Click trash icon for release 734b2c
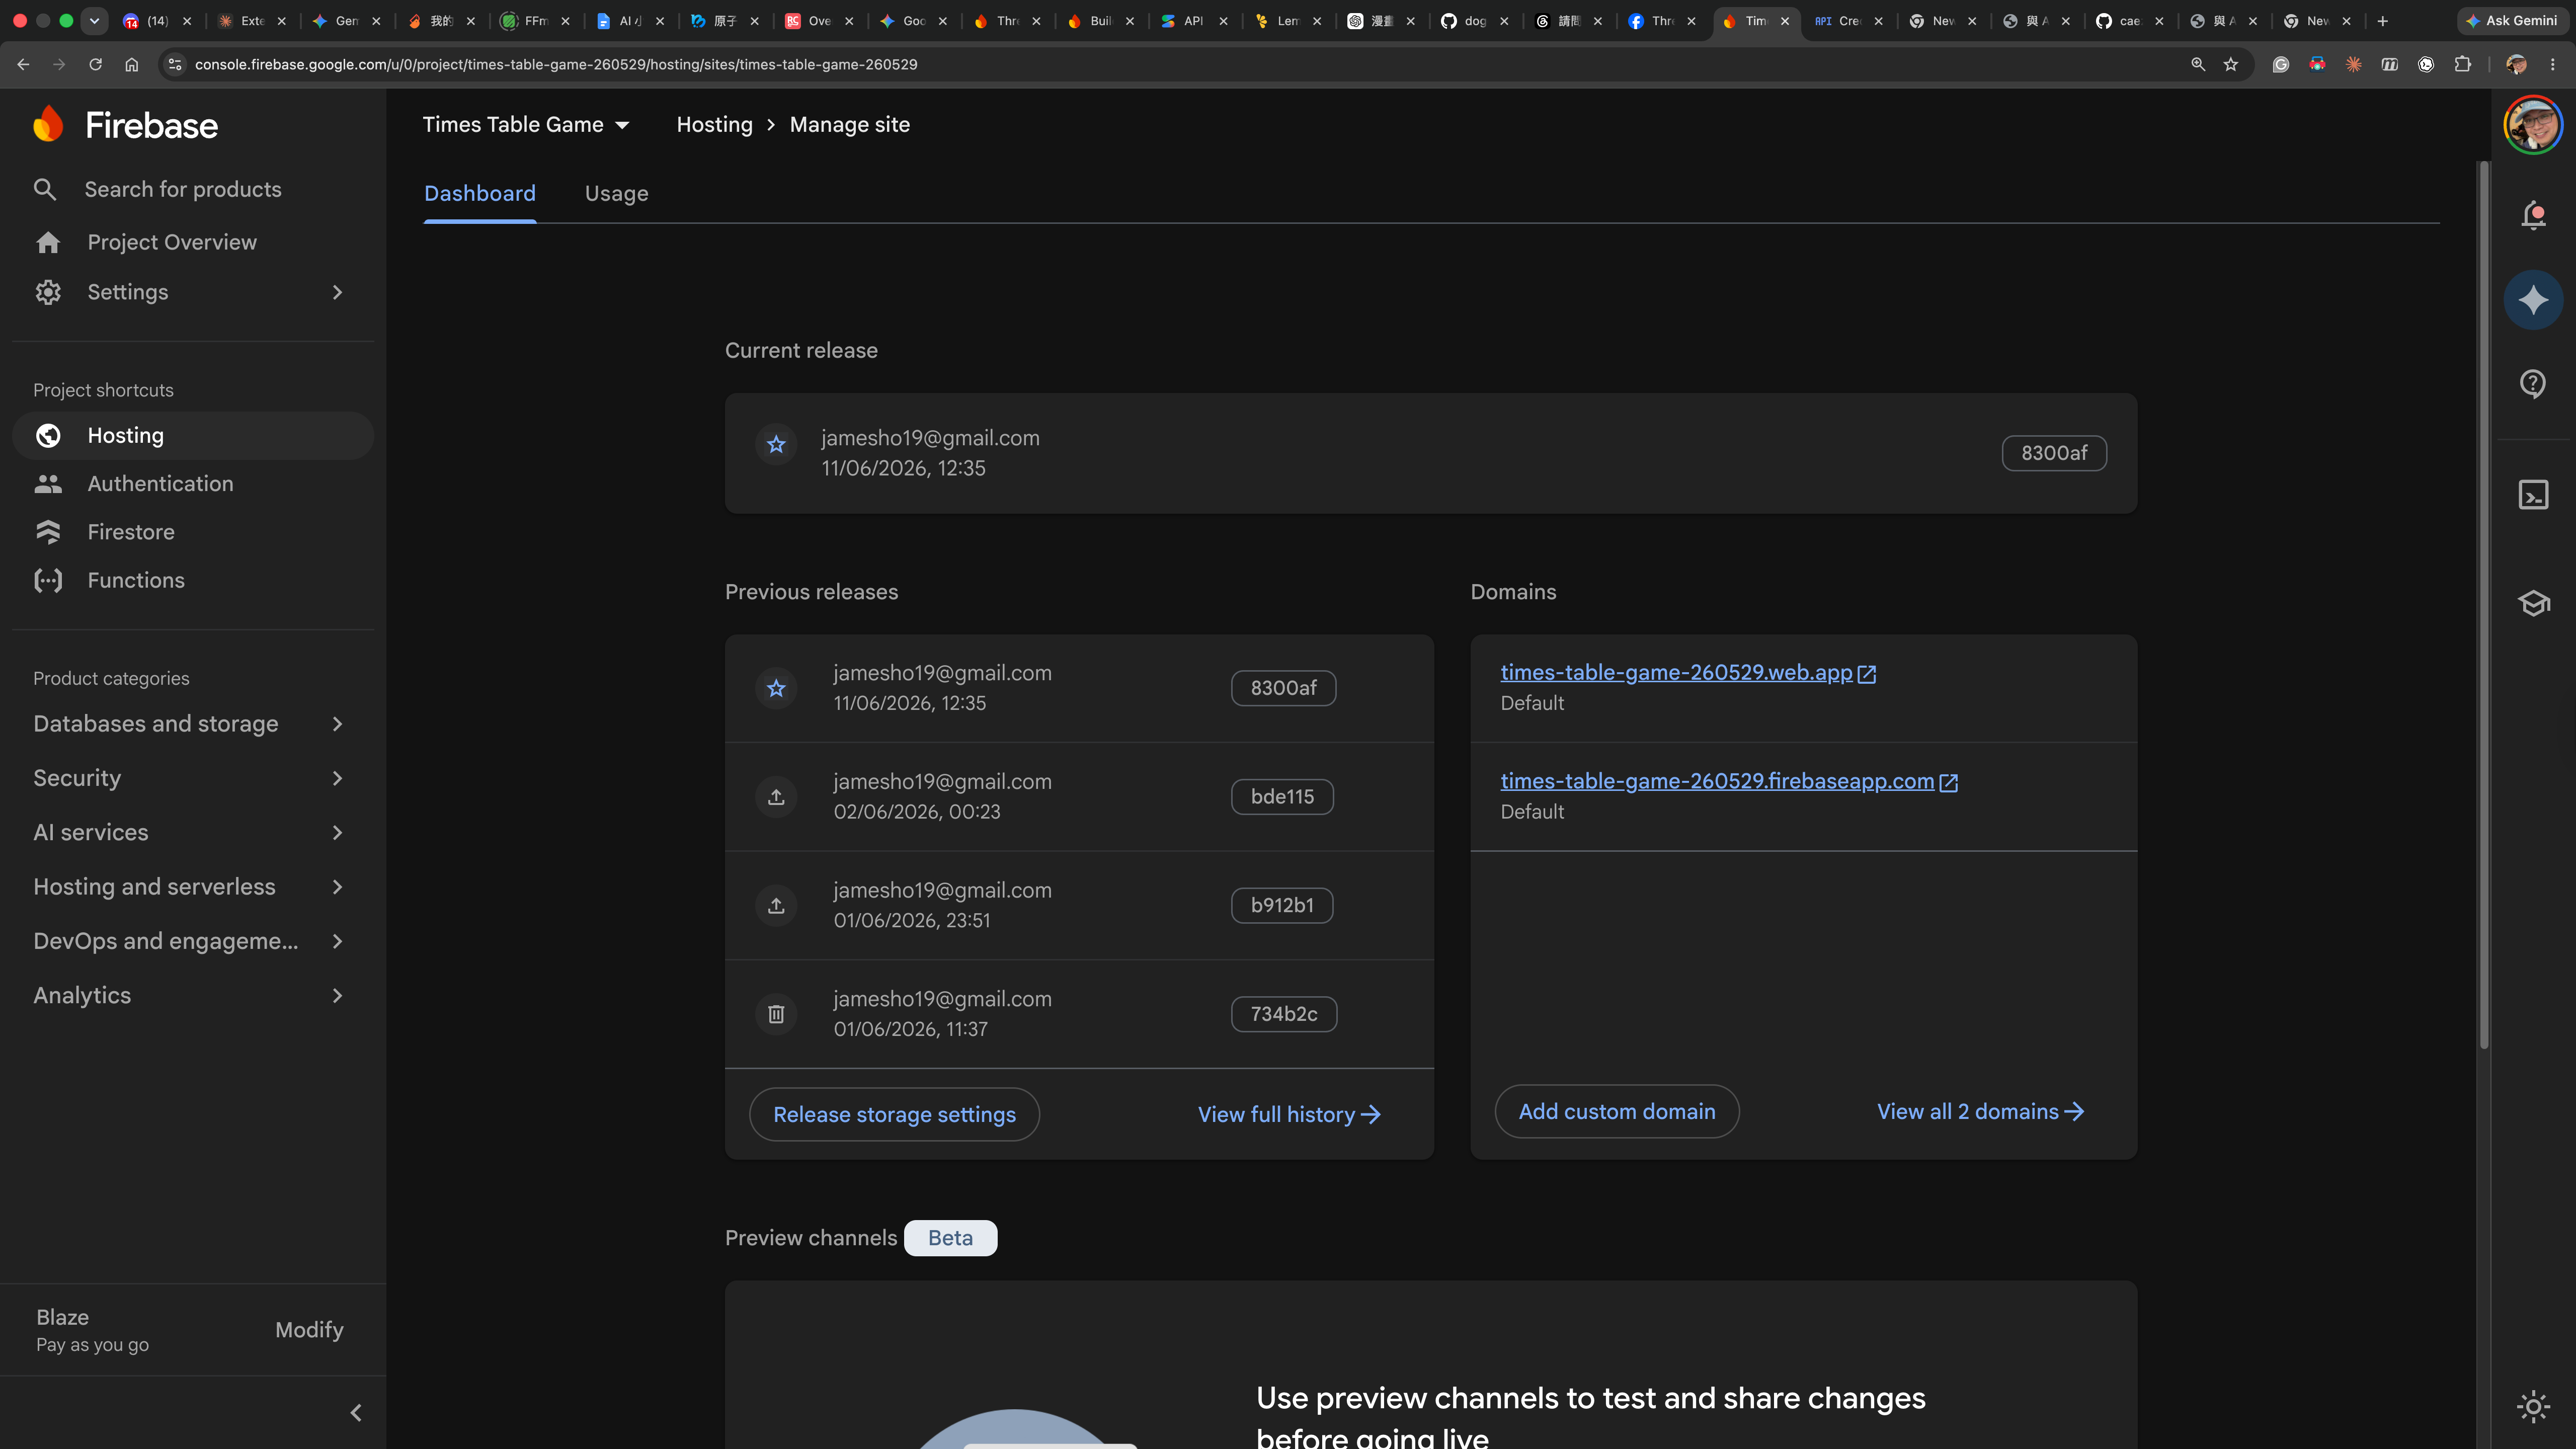This screenshot has width=2576, height=1449. (776, 1014)
